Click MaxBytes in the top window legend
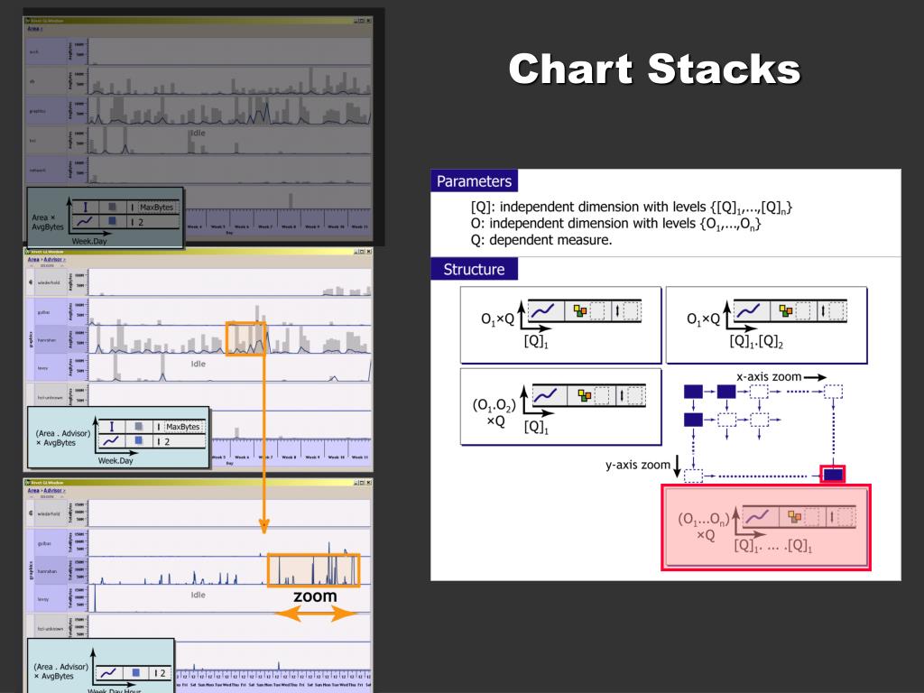This screenshot has height=693, width=924. point(157,208)
